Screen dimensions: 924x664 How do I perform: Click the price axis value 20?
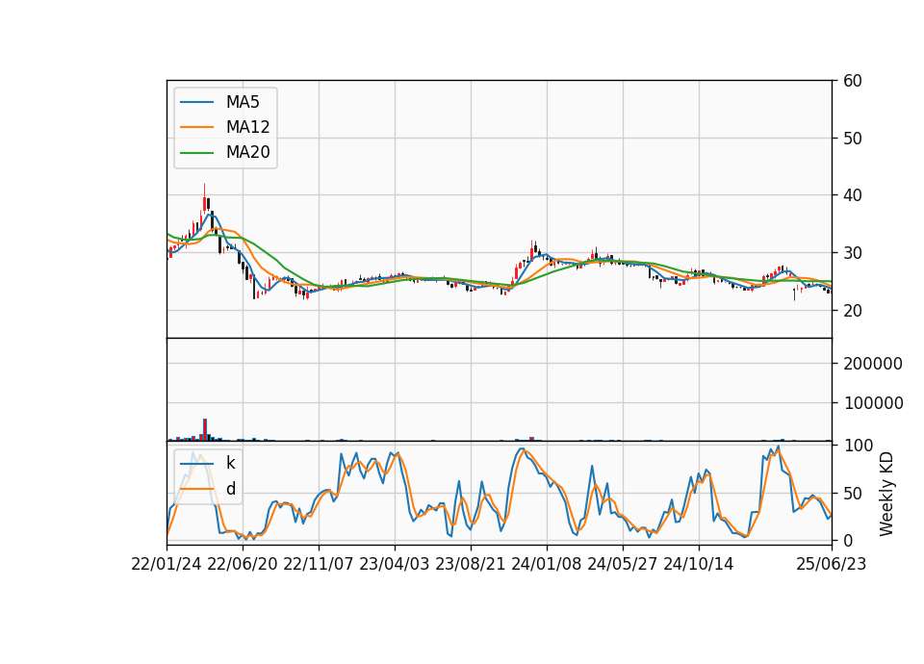pyautogui.click(x=853, y=311)
